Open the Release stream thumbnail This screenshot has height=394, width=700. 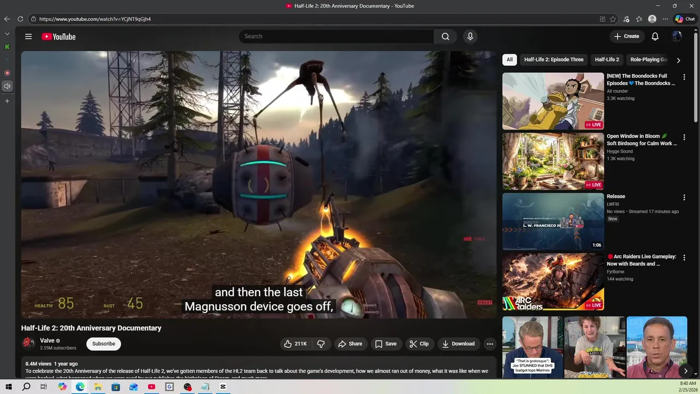tap(553, 222)
